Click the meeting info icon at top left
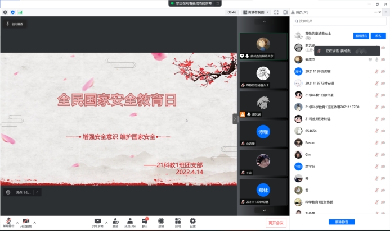Screen dimensions: 390x231 (5, 12)
